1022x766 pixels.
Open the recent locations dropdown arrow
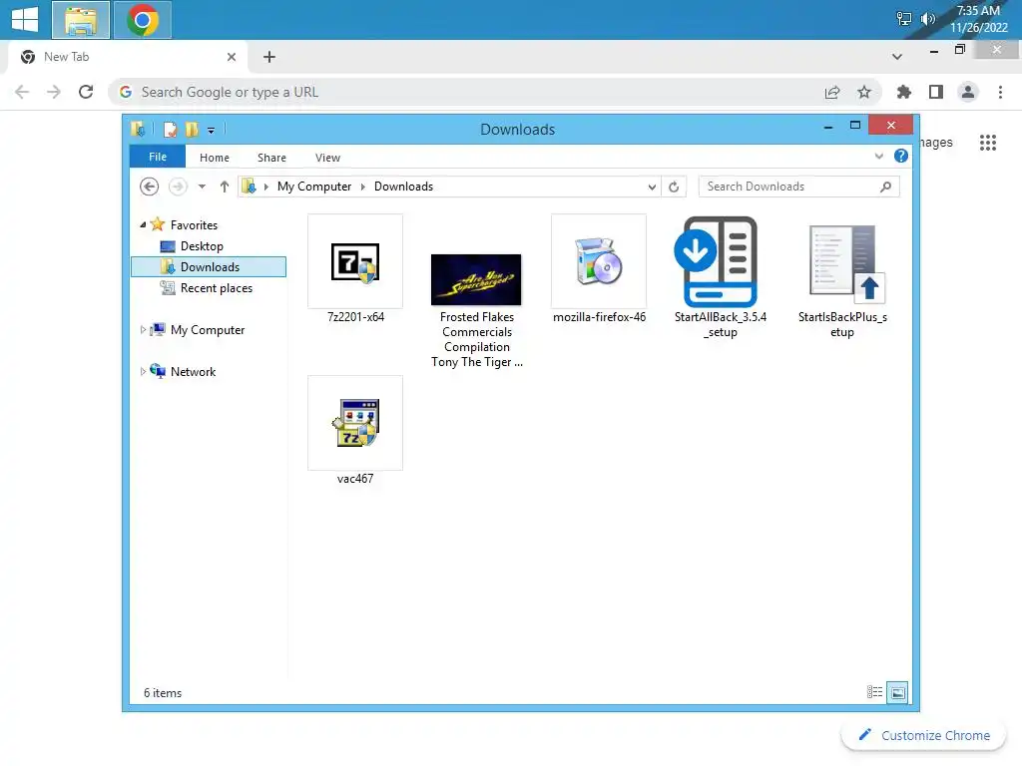(202, 187)
